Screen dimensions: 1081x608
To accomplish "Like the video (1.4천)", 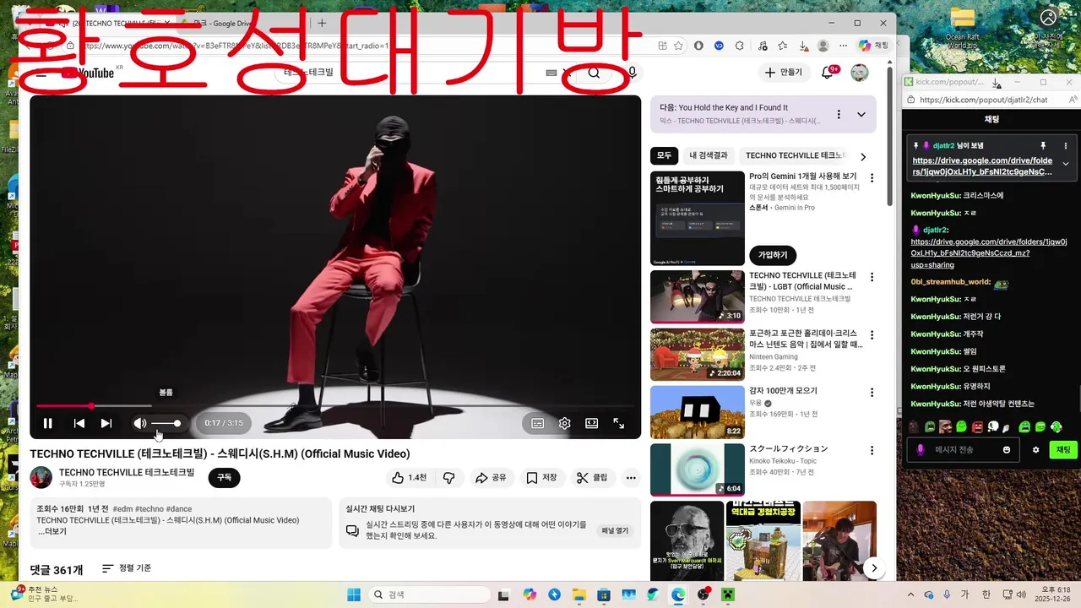I will [409, 477].
